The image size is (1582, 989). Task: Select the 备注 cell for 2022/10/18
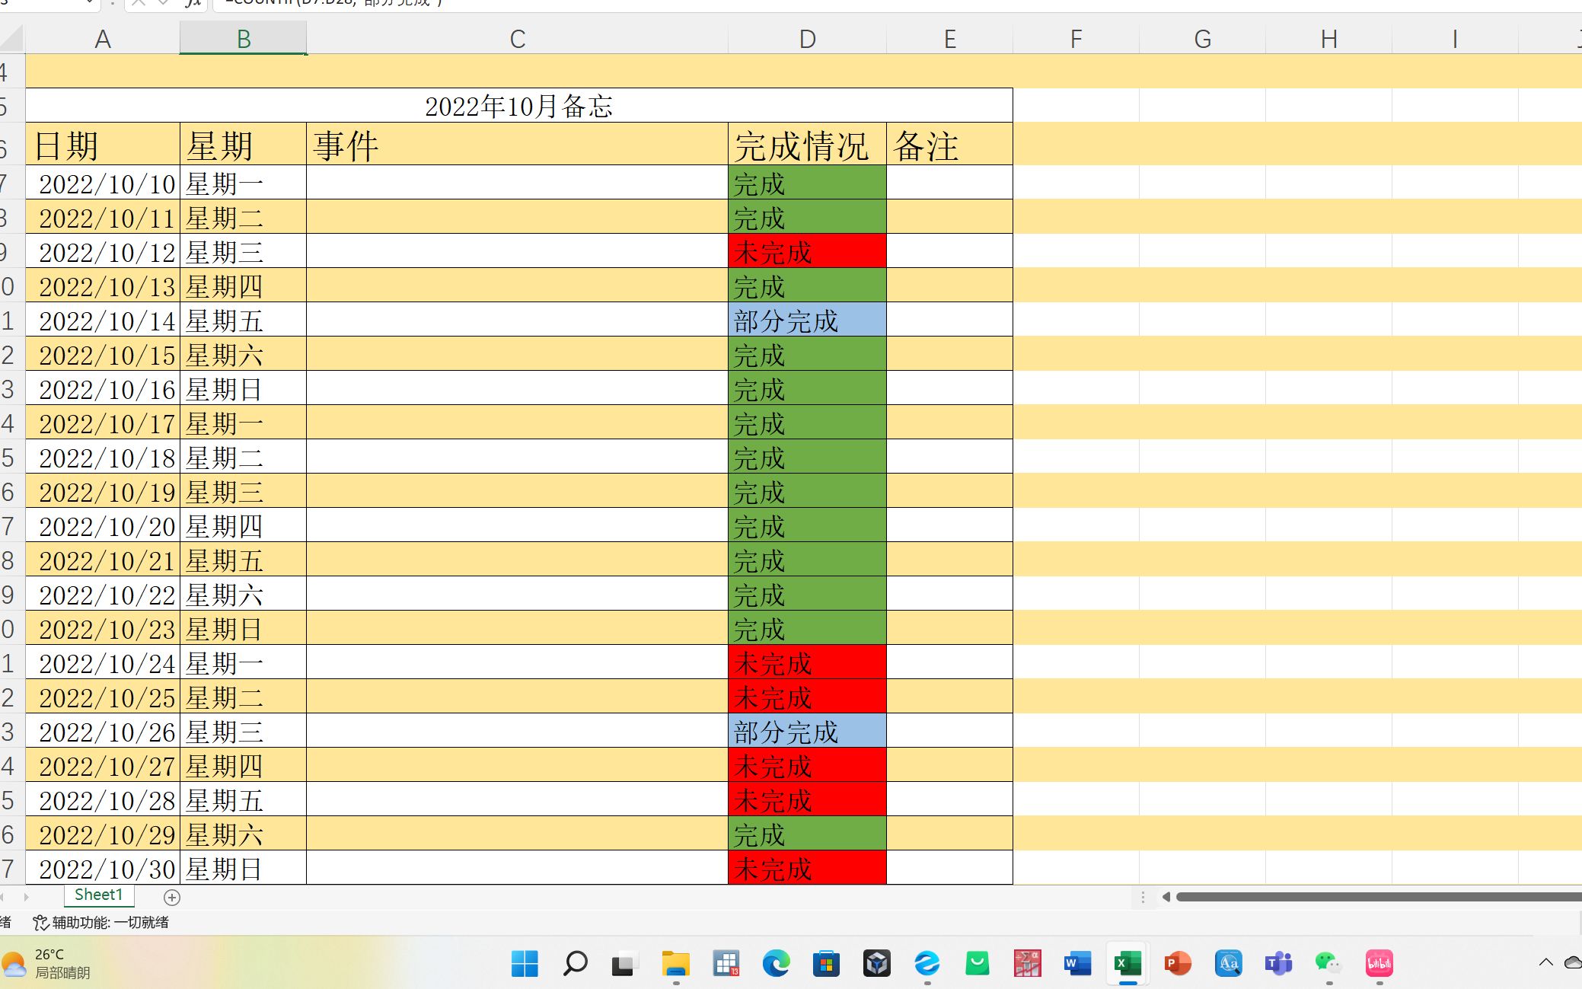point(950,457)
